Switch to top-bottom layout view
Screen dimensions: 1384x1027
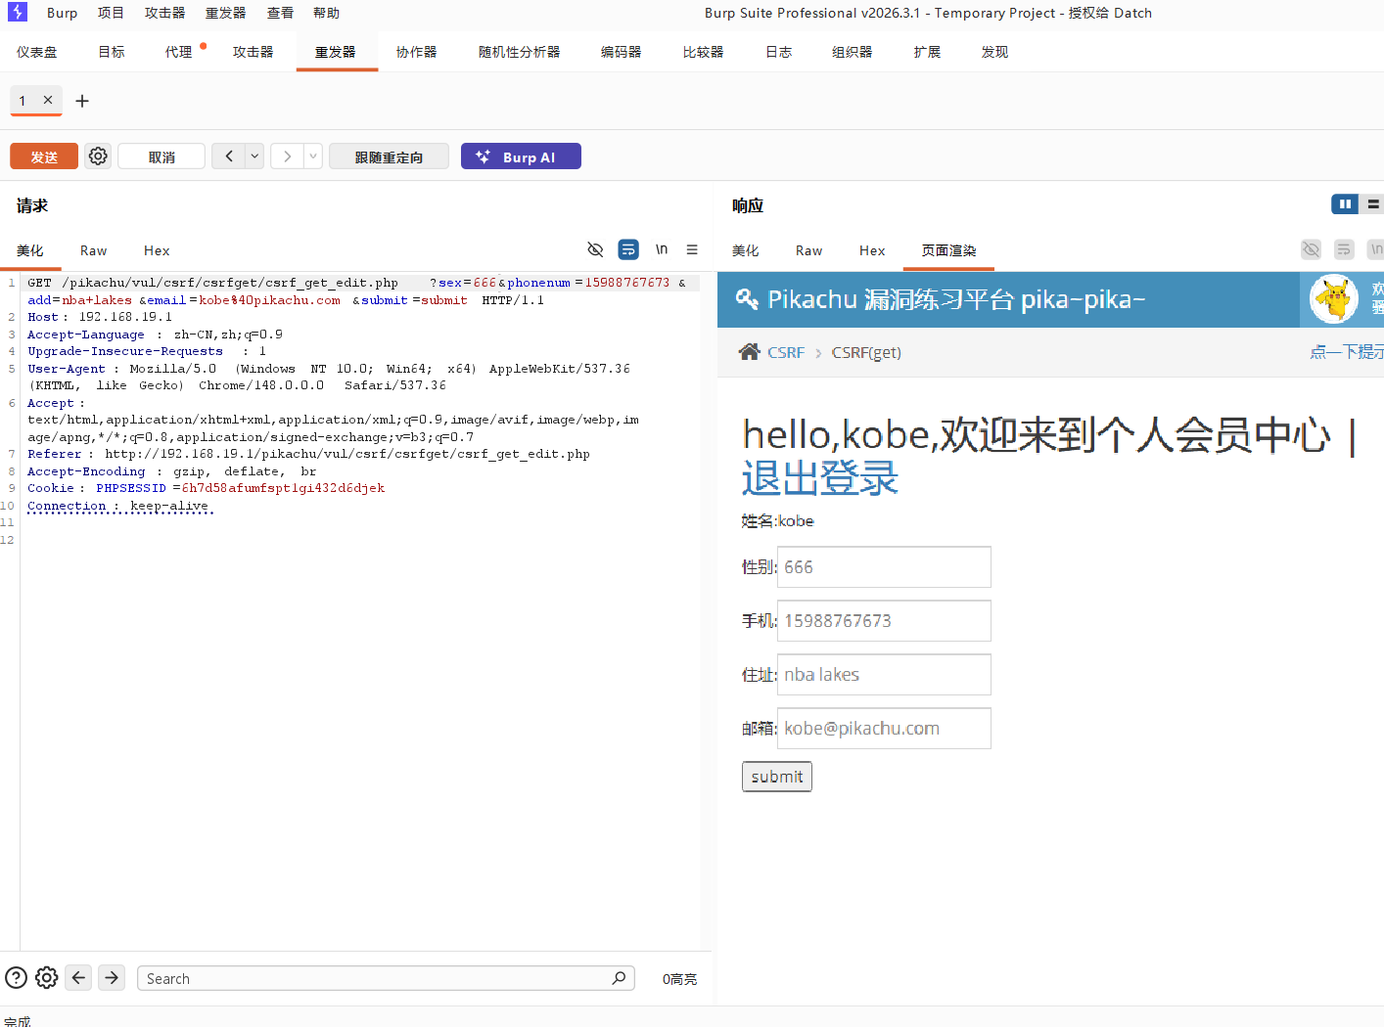pos(1372,203)
